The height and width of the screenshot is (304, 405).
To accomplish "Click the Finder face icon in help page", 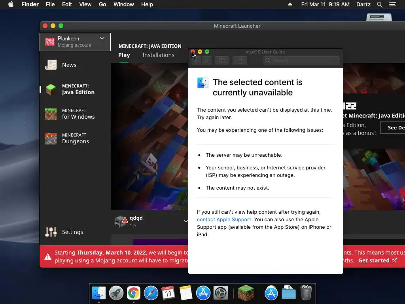I will point(203,83).
